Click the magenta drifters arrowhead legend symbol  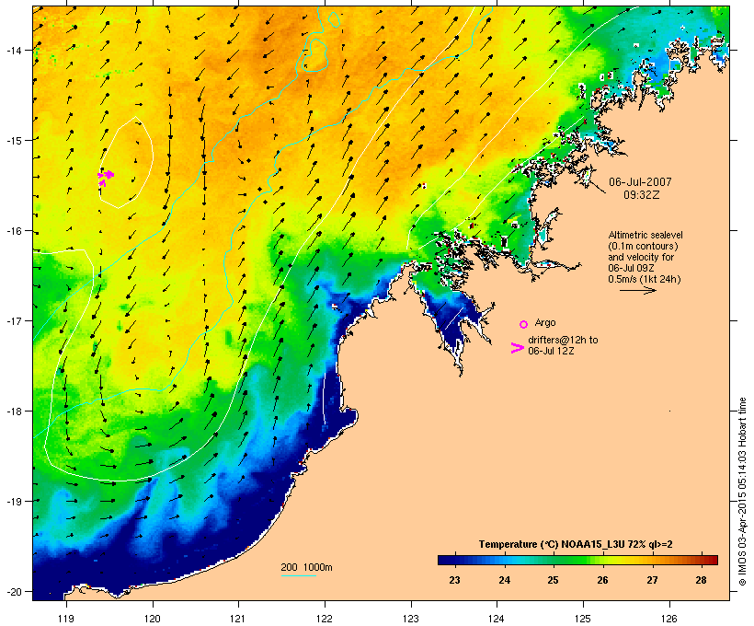518,348
